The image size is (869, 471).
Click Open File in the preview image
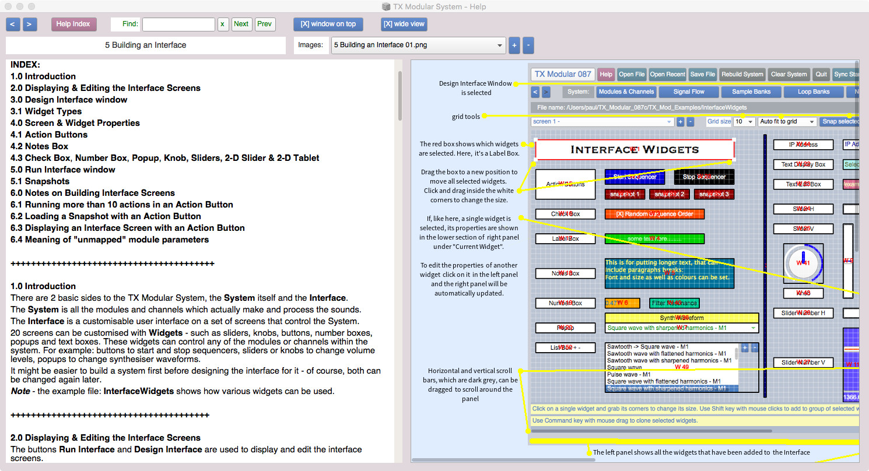[x=632, y=74]
